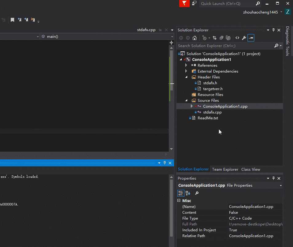The image size is (293, 247).
Task: Pin the Solution Explorer panel
Action: (274, 30)
